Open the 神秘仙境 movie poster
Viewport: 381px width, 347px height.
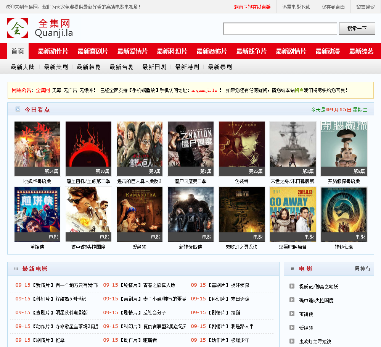pos(344,214)
